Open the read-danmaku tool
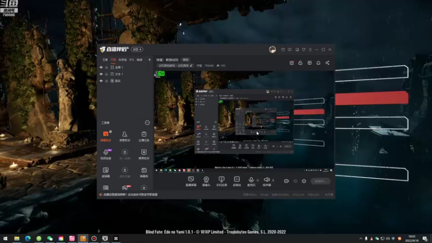432x243 pixels. point(105,172)
